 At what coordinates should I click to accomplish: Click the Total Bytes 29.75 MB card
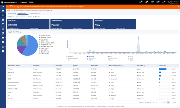coord(28,24)
